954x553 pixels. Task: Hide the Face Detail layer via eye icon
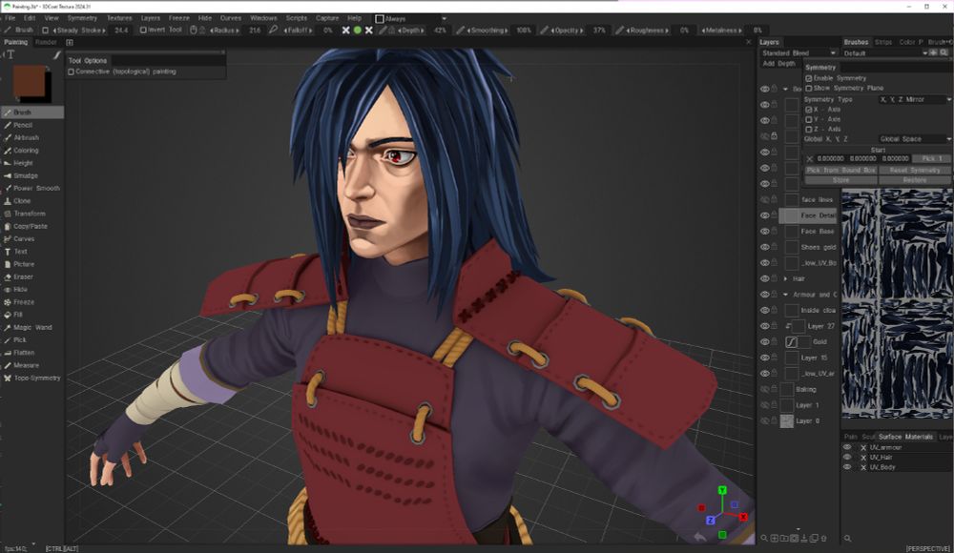765,215
